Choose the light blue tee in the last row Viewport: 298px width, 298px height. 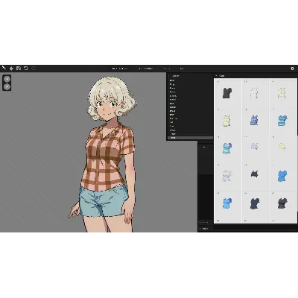(227, 203)
